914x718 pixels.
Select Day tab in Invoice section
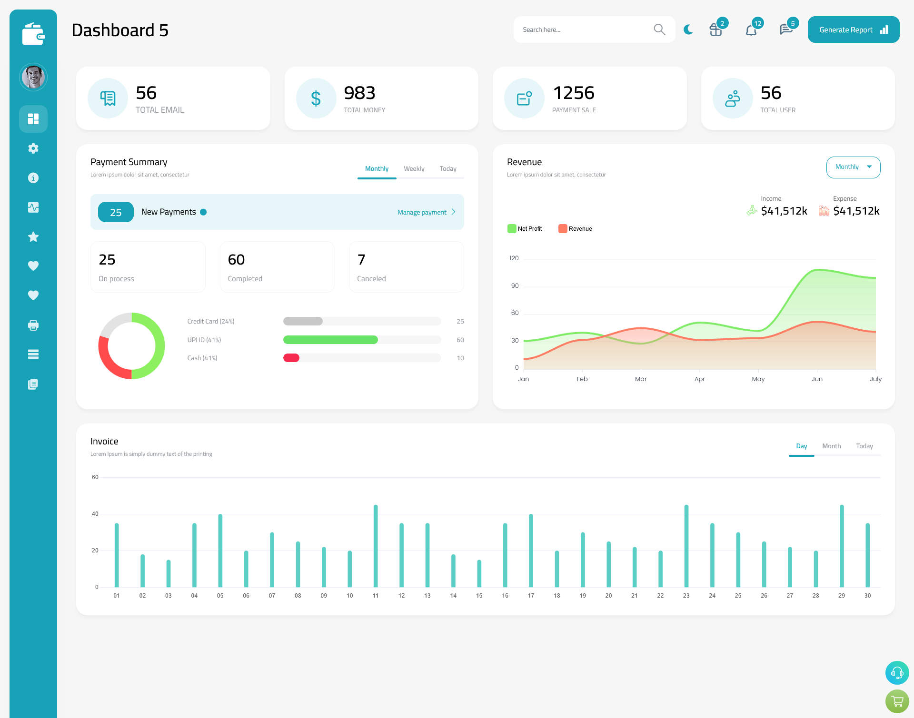pos(801,446)
